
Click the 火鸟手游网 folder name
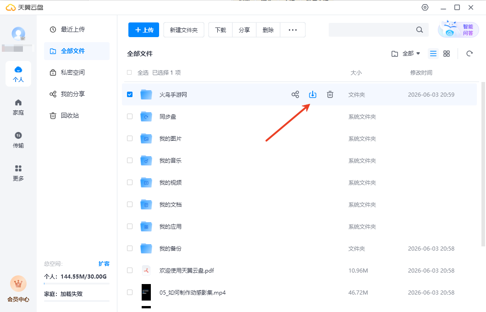point(173,94)
